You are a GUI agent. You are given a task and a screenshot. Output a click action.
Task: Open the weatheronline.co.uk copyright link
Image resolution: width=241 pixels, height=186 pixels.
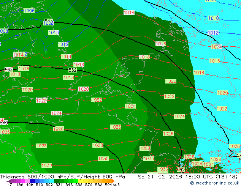point(215,183)
